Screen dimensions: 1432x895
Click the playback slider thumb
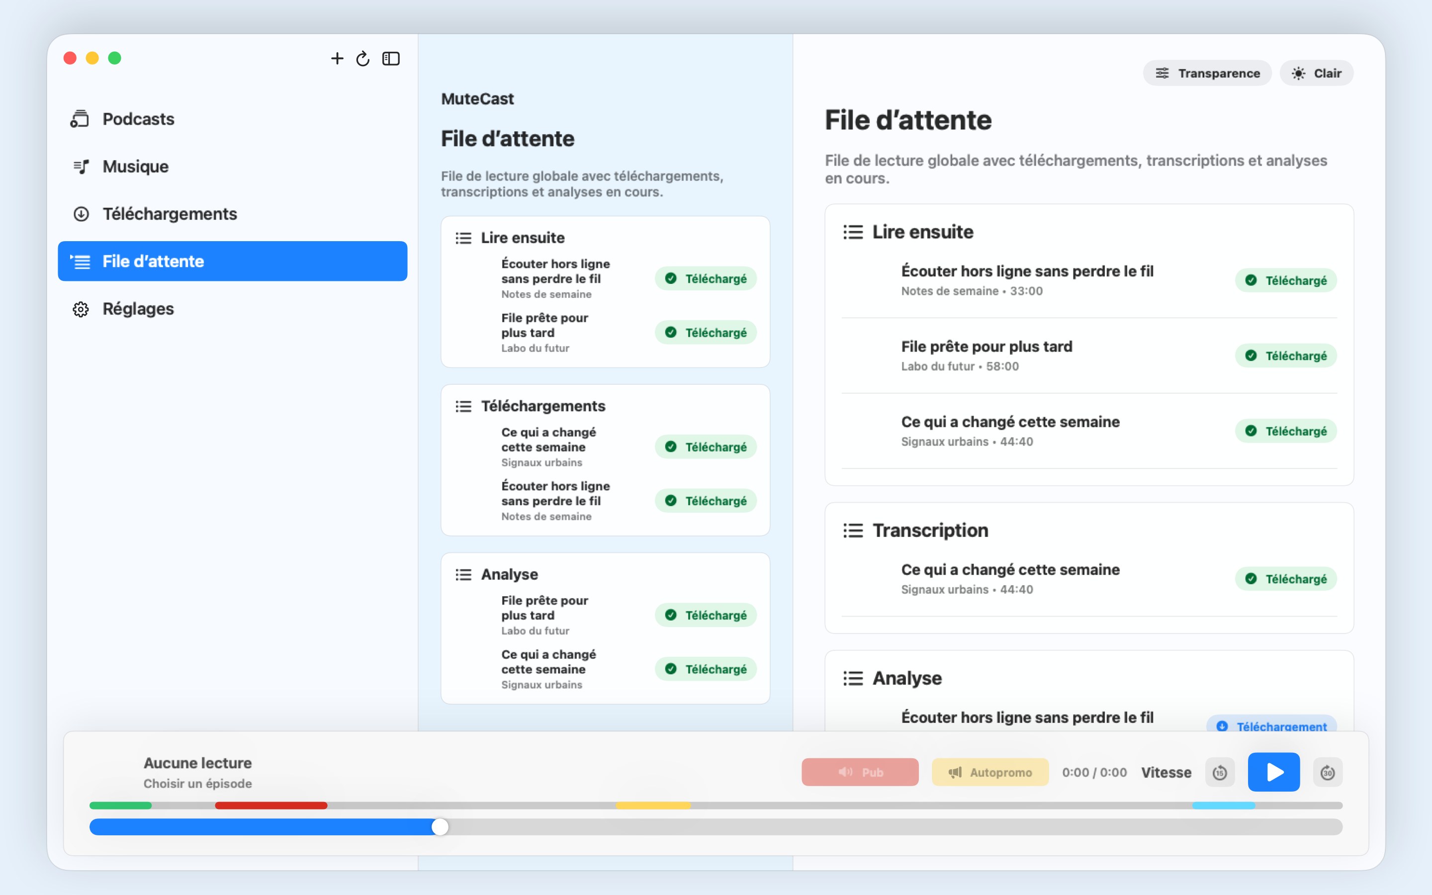tap(440, 827)
